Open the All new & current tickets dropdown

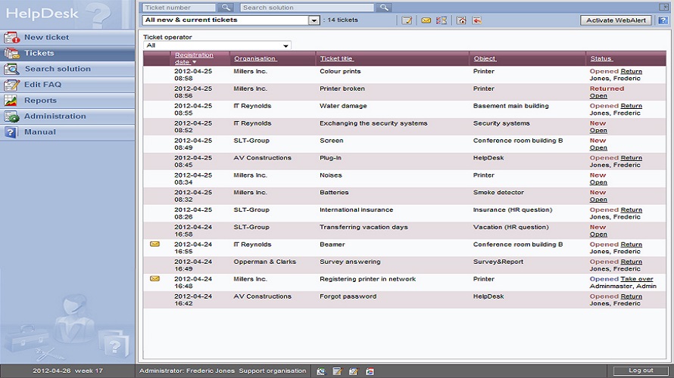click(314, 20)
